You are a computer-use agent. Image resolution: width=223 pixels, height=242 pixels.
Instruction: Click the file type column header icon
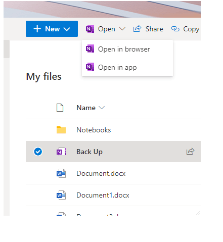click(60, 108)
